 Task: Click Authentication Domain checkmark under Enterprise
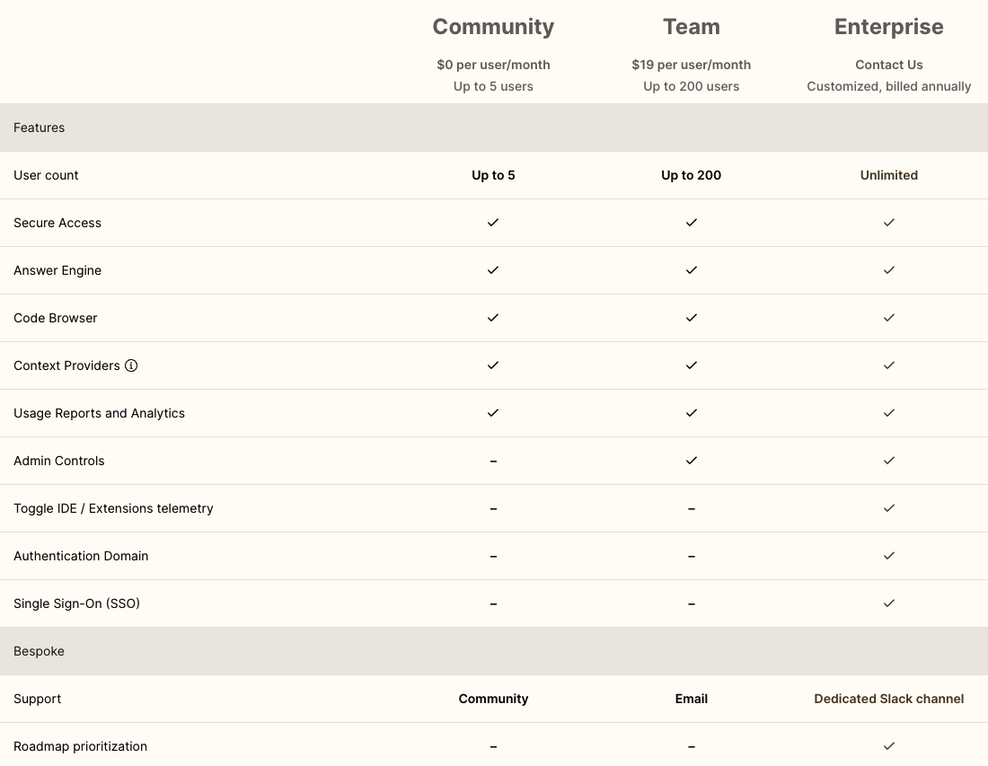pos(889,556)
